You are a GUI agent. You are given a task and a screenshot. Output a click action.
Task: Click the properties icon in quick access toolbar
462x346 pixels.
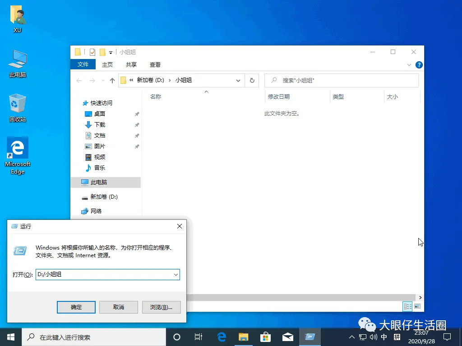click(92, 52)
